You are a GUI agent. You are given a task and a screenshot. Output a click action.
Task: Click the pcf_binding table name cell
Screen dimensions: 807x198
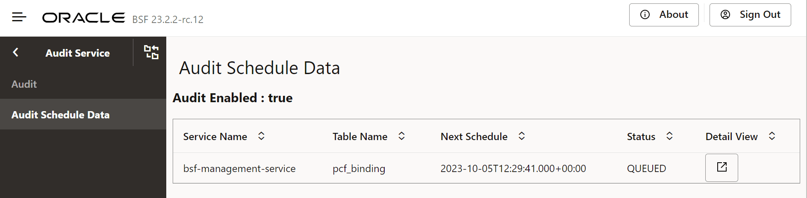click(359, 169)
